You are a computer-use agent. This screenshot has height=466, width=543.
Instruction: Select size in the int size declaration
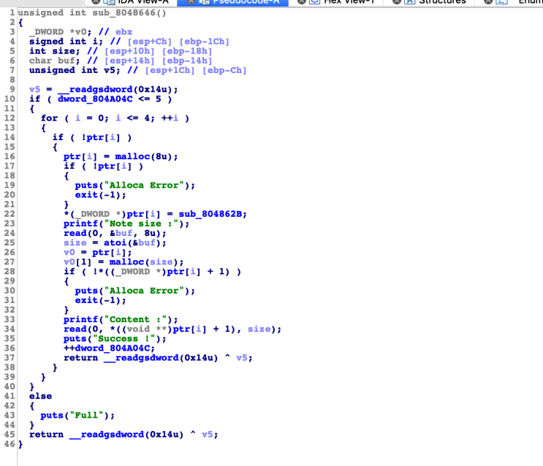click(64, 51)
